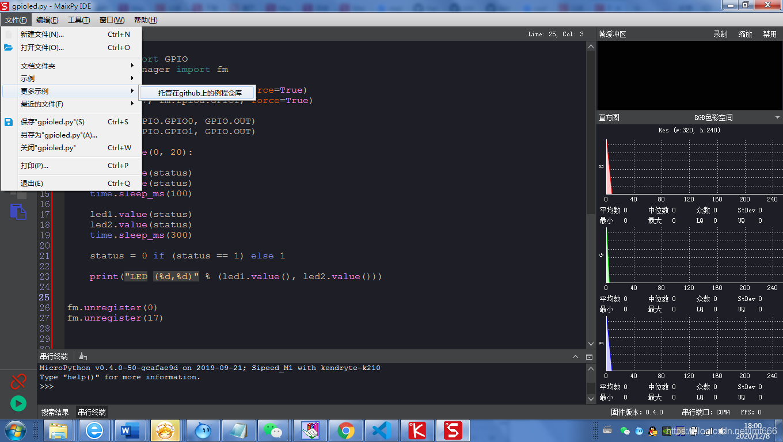This screenshot has height=442, width=783.
Task: Open 窗口 menu in menu bar
Action: coord(112,20)
